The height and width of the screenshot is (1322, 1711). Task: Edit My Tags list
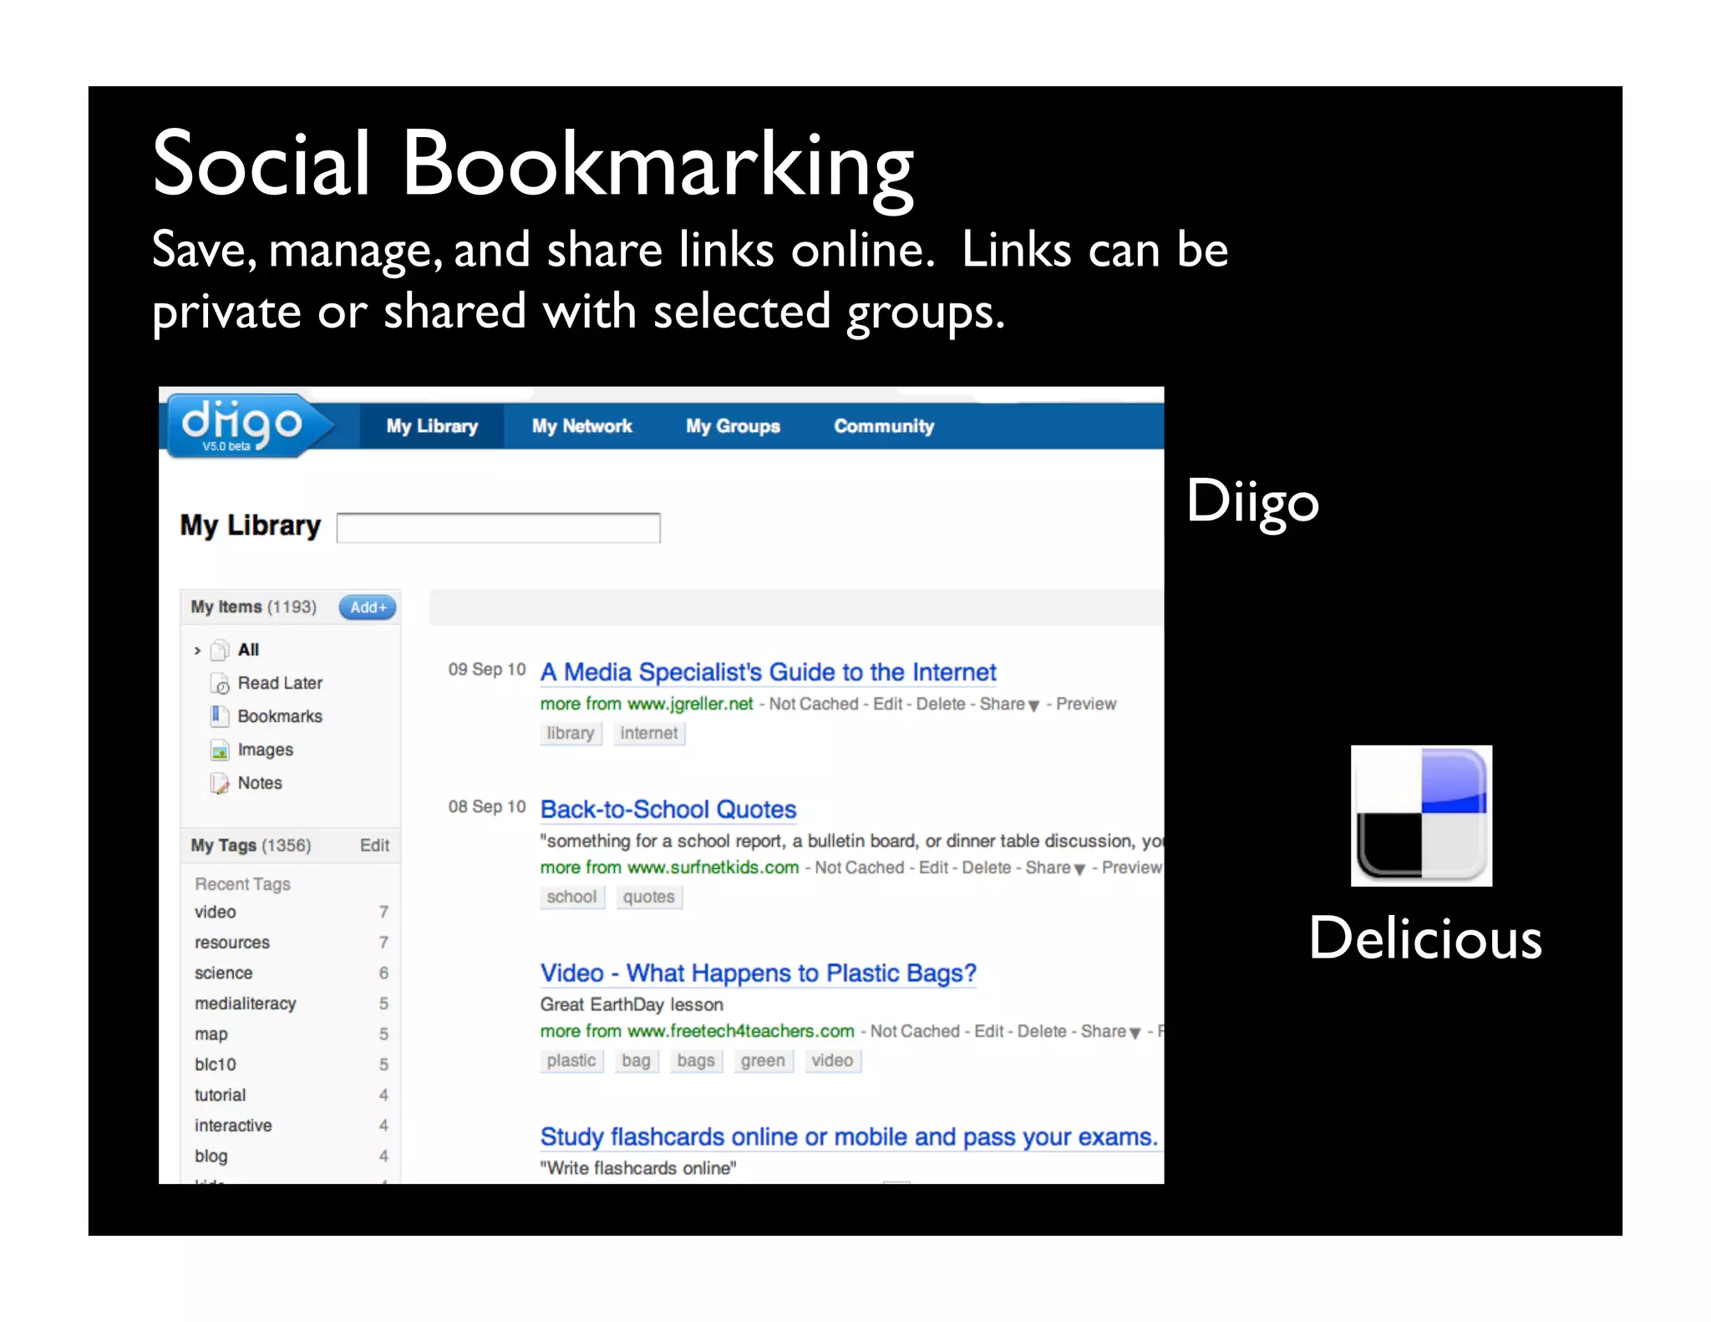[374, 846]
